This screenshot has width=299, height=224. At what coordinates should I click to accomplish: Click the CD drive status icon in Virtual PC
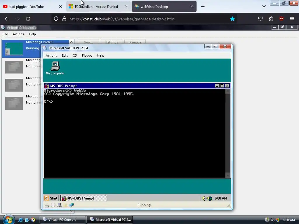(x=53, y=205)
